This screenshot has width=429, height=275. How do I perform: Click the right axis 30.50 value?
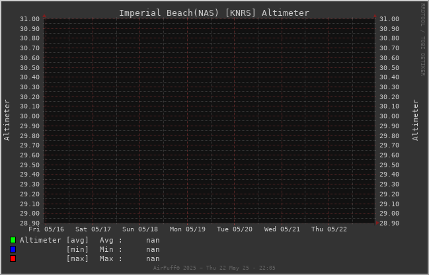(389, 67)
